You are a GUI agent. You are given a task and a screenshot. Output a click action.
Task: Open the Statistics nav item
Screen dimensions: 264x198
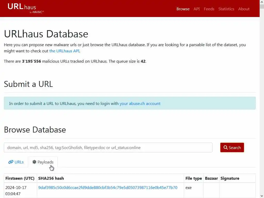[x=226, y=9]
